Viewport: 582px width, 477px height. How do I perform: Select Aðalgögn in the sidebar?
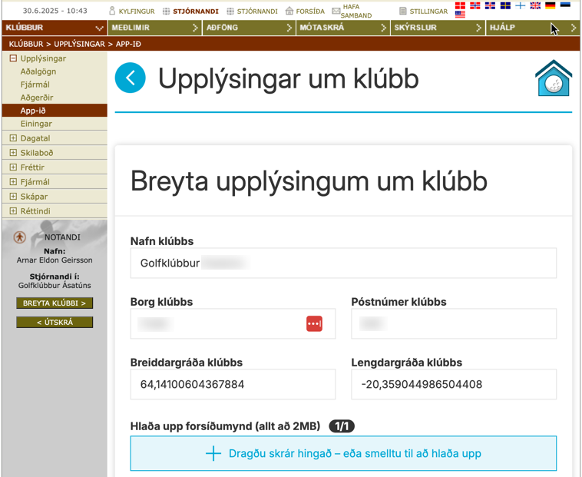point(38,71)
